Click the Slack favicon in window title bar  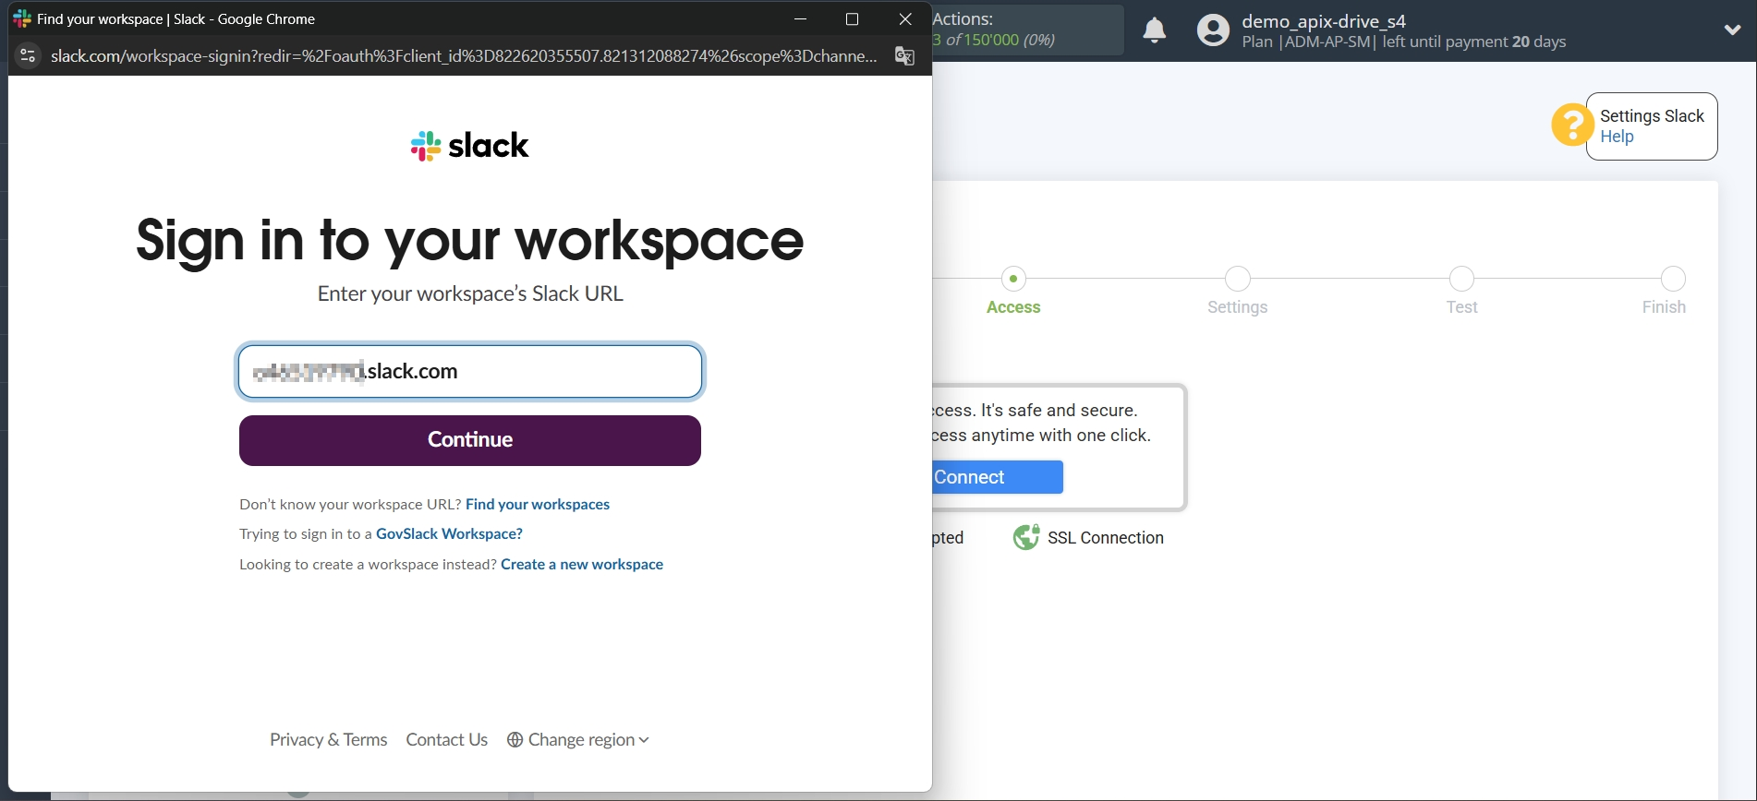pos(22,18)
